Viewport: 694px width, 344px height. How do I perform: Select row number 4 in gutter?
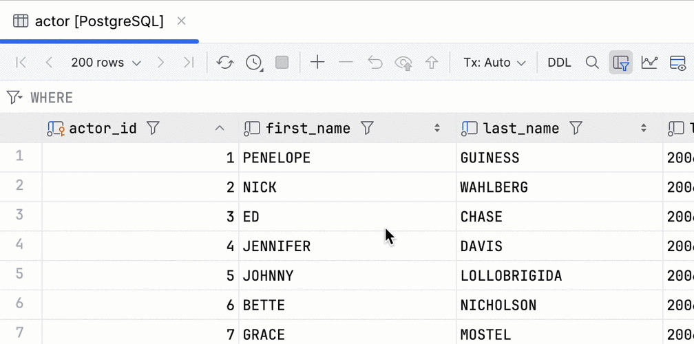(x=19, y=244)
